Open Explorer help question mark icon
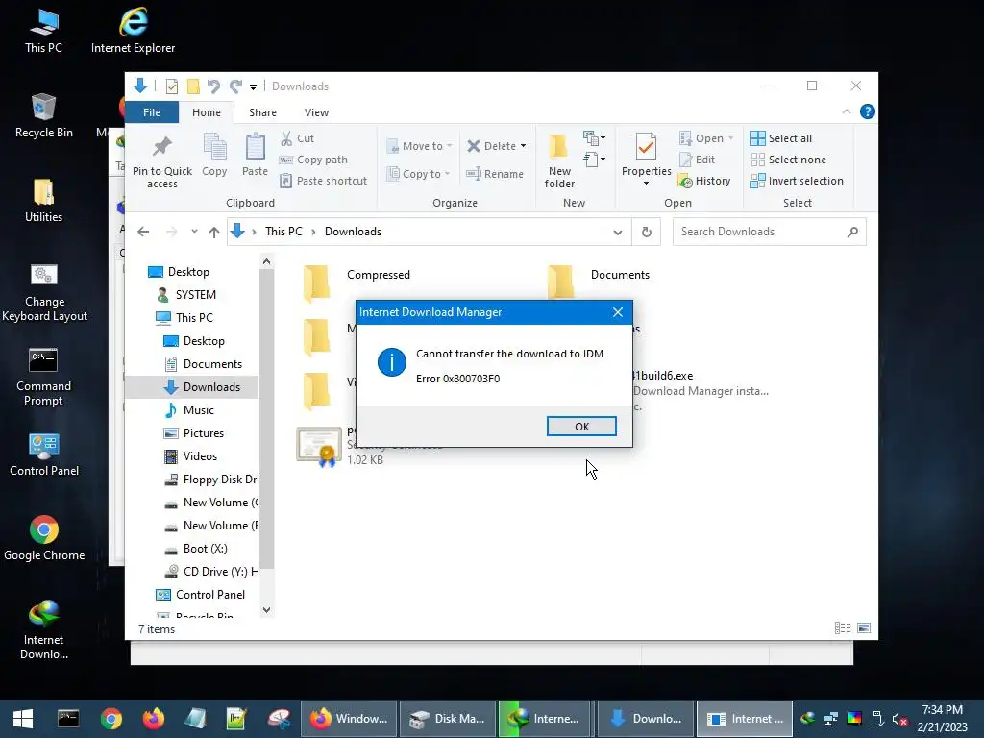The height and width of the screenshot is (738, 984). [x=868, y=111]
